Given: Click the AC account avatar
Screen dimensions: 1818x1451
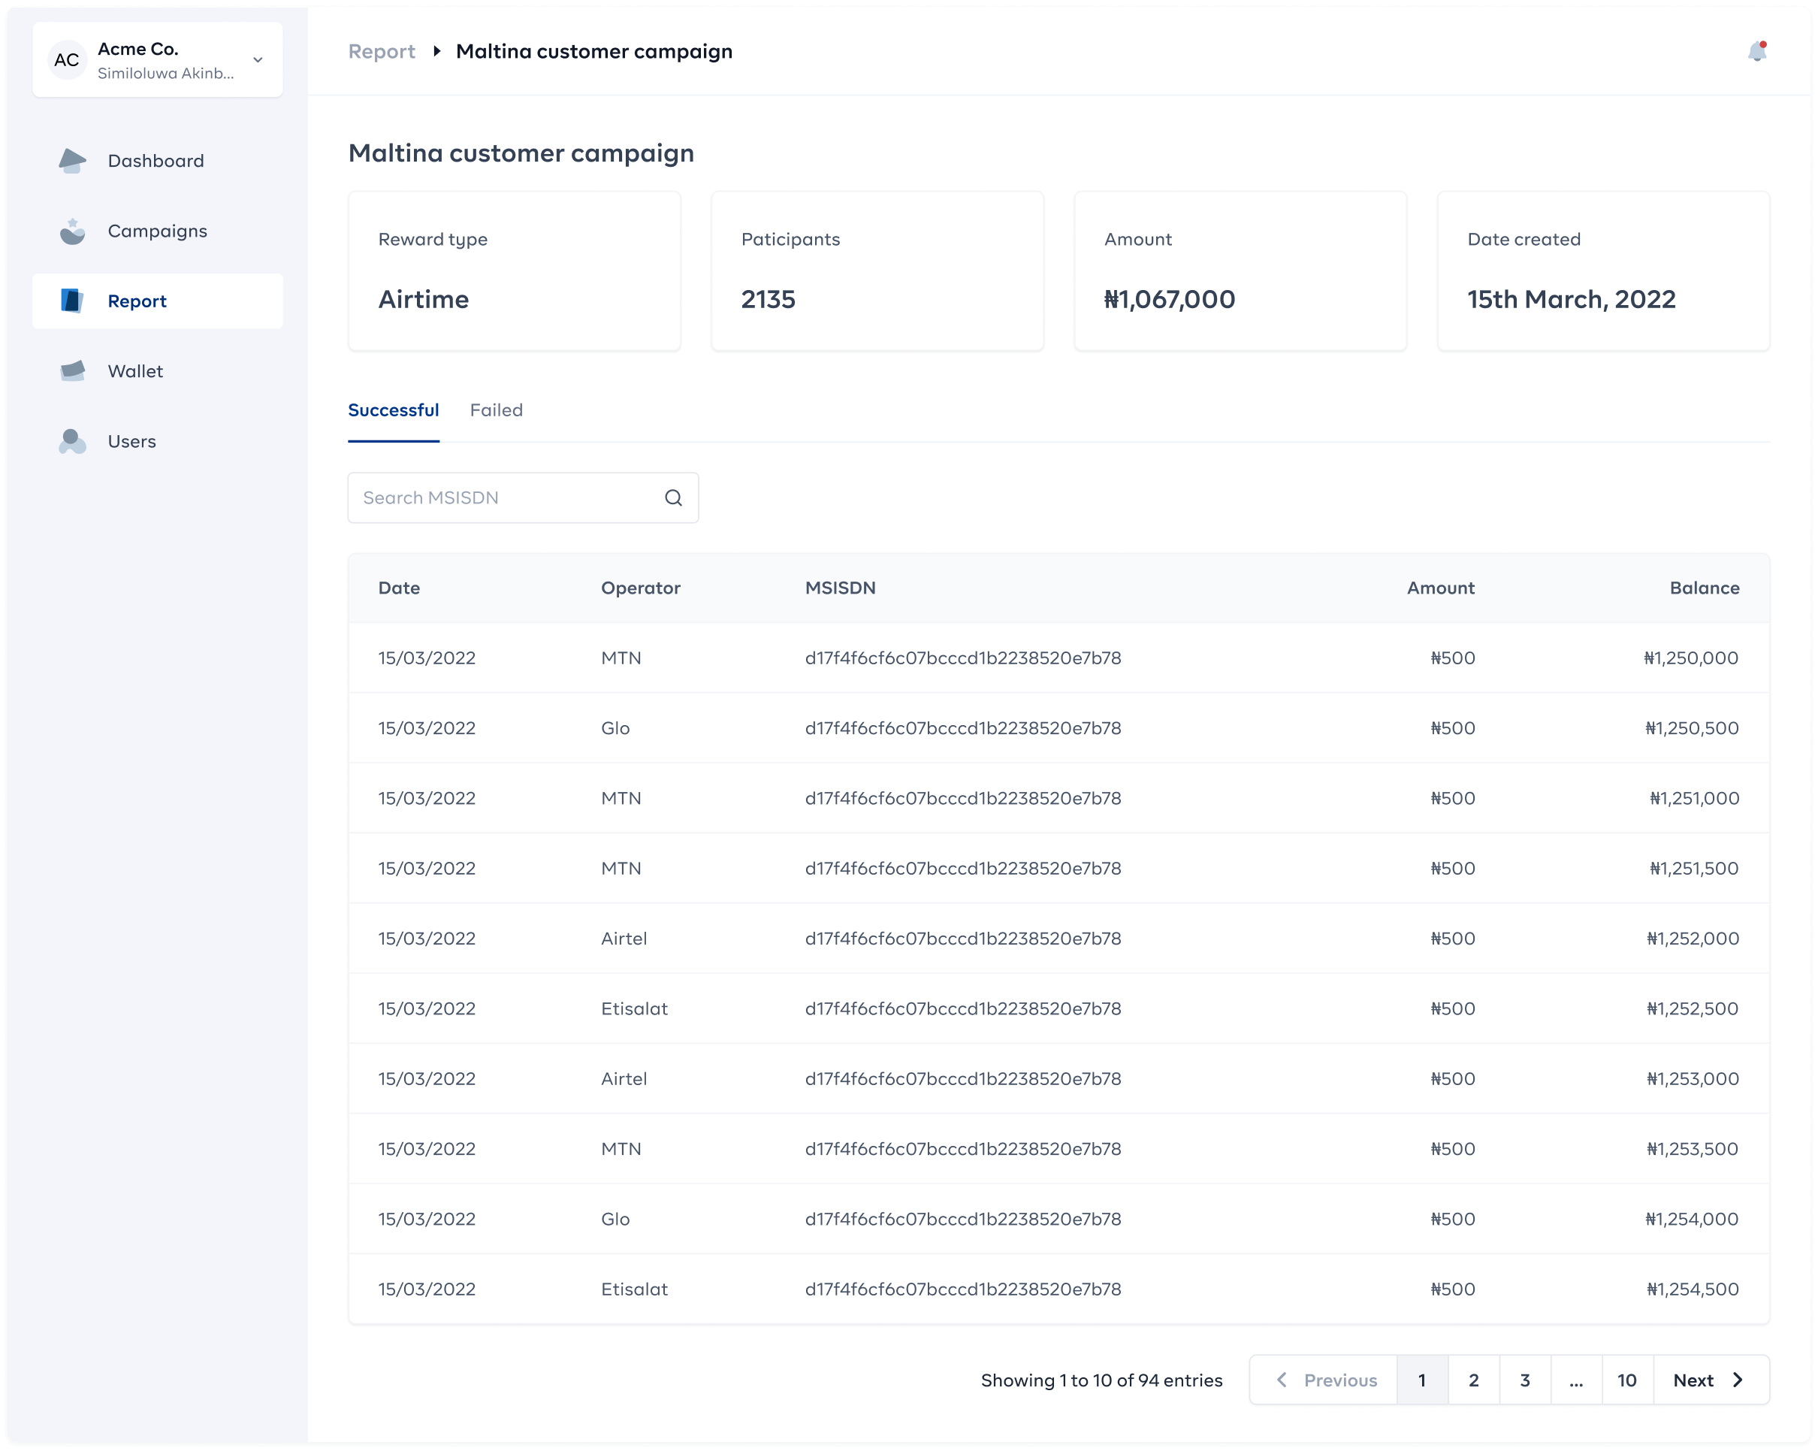Looking at the screenshot, I should tap(68, 60).
